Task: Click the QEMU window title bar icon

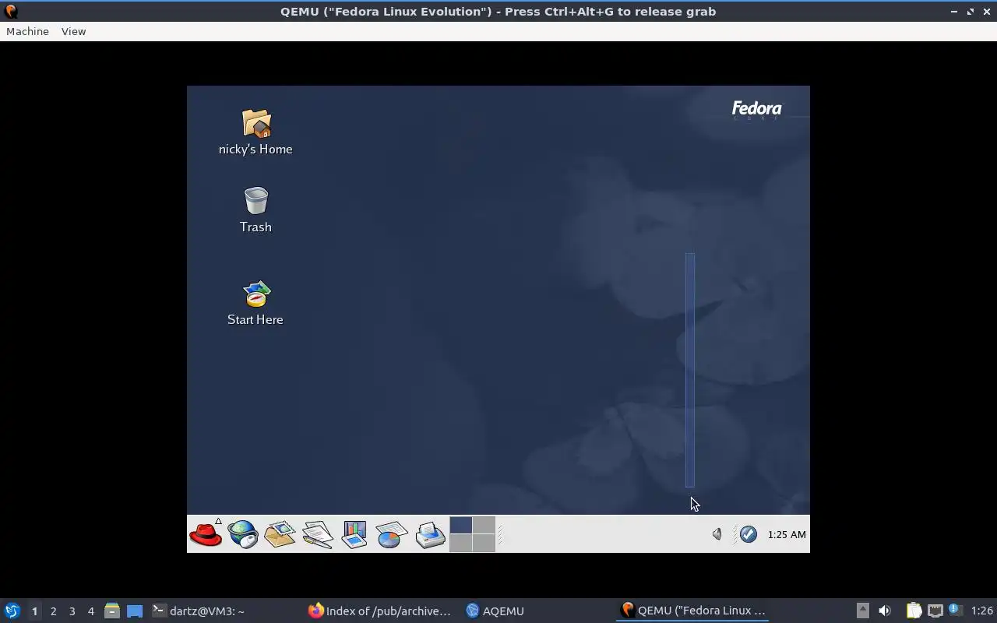Action: 10,11
